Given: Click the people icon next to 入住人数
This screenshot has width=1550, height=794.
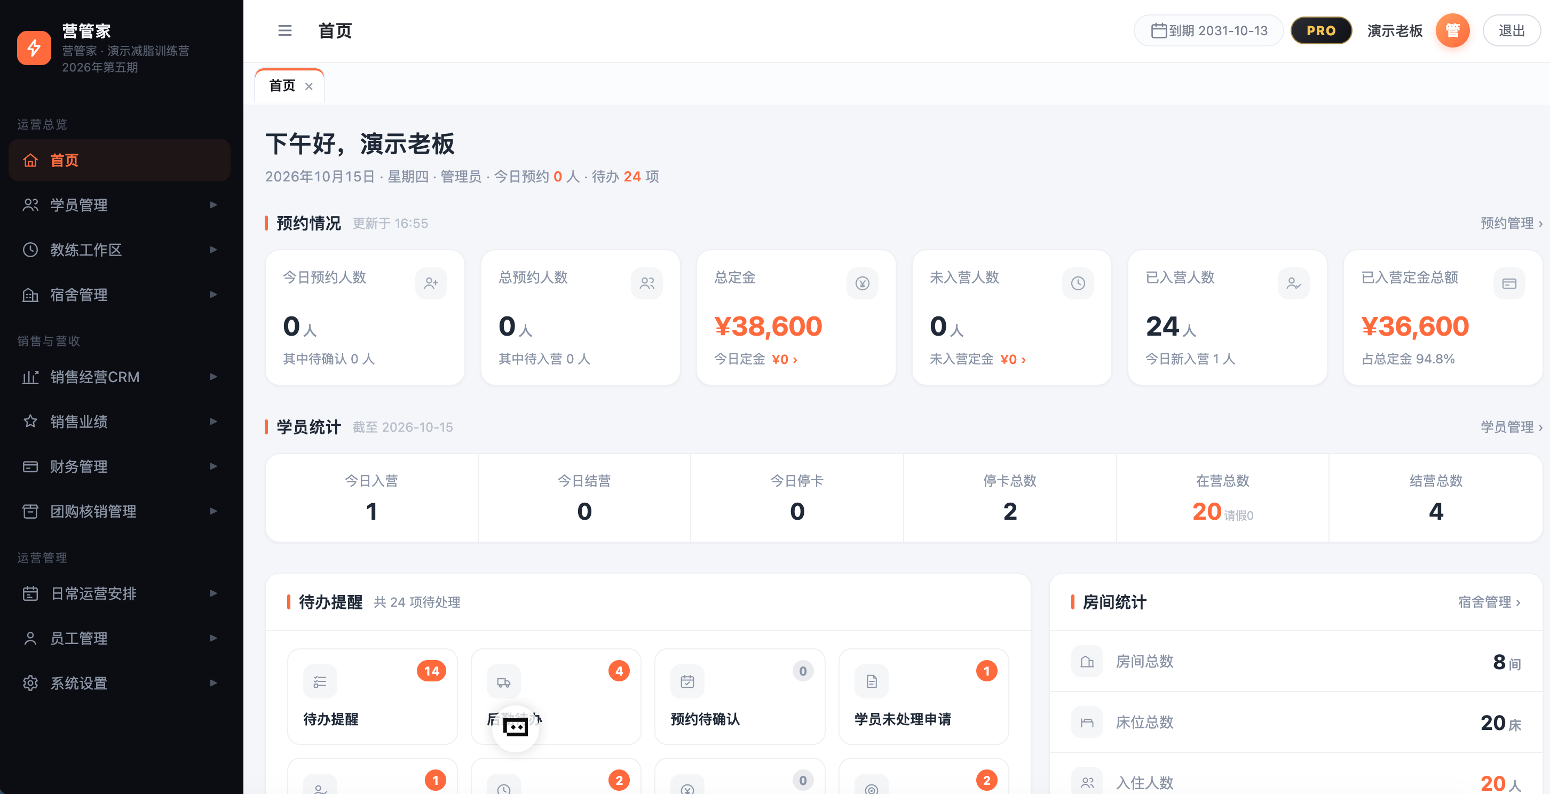Looking at the screenshot, I should click(x=1087, y=782).
